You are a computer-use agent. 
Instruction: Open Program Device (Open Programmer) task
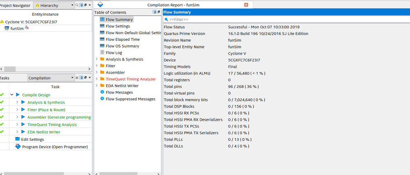click(55, 147)
